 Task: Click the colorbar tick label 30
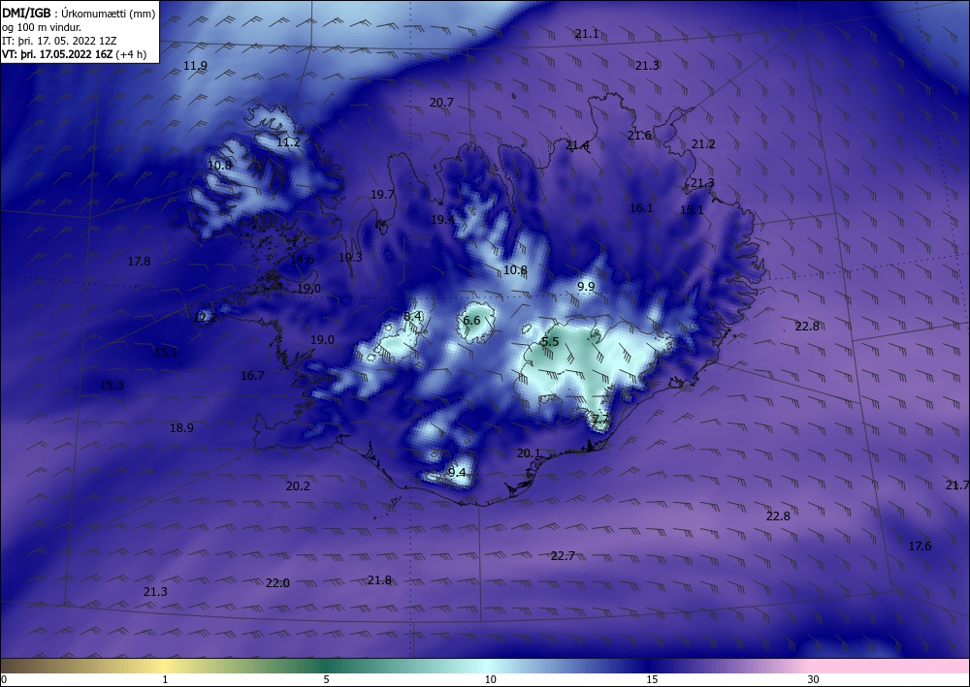point(813,680)
